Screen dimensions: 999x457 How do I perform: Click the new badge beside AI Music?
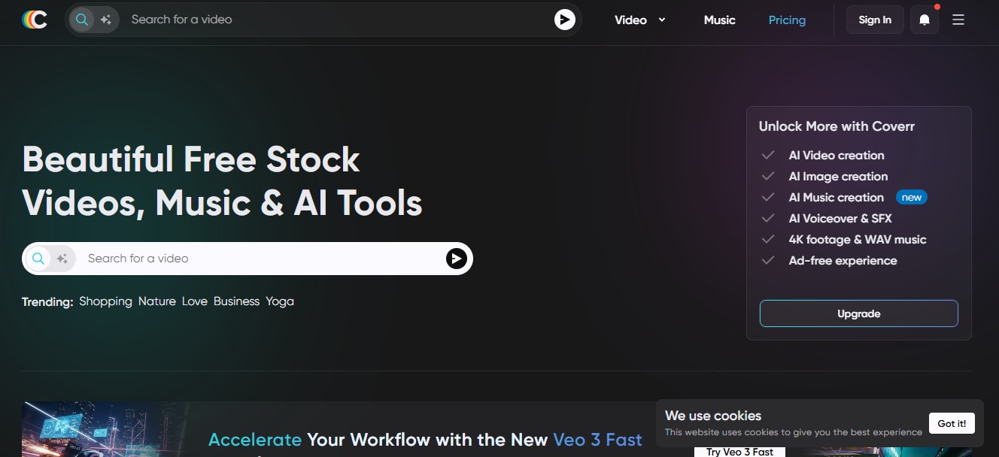[912, 198]
